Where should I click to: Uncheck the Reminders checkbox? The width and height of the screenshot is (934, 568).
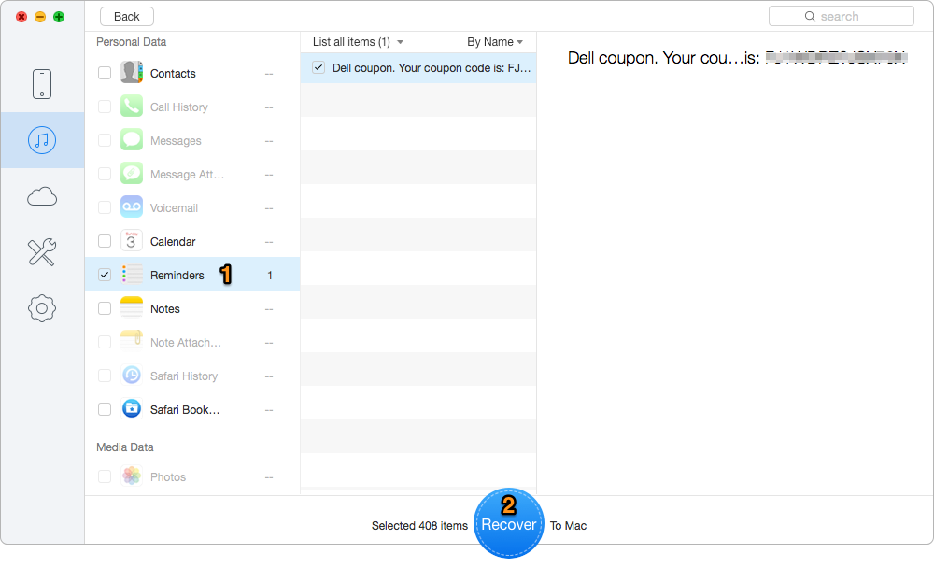(105, 275)
